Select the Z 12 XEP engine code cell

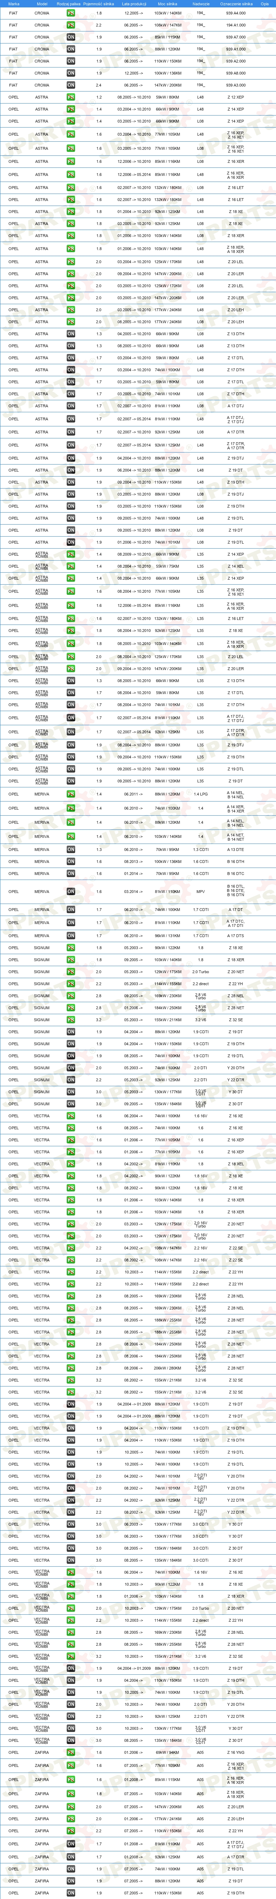235,97
